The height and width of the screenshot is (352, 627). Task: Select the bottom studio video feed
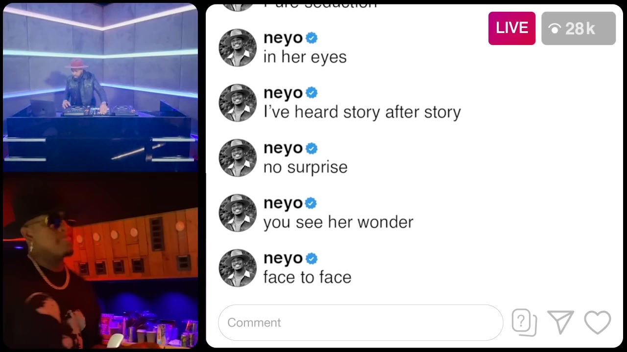point(100,261)
